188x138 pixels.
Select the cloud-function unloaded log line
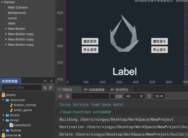(x=122, y=112)
